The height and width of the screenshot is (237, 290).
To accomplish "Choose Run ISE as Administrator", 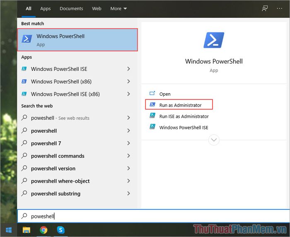I will (179, 116).
